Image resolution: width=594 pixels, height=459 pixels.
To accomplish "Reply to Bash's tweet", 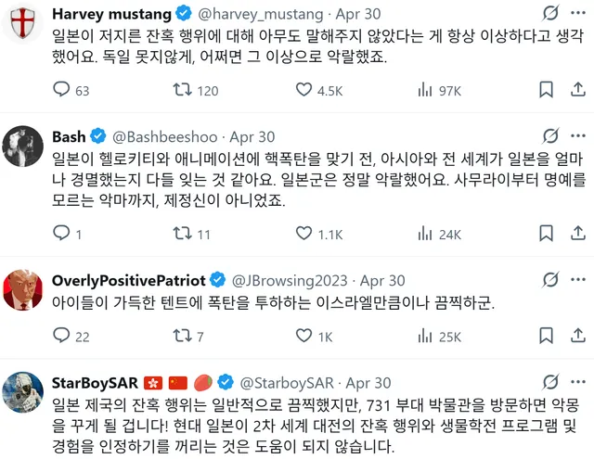I will click(x=61, y=234).
